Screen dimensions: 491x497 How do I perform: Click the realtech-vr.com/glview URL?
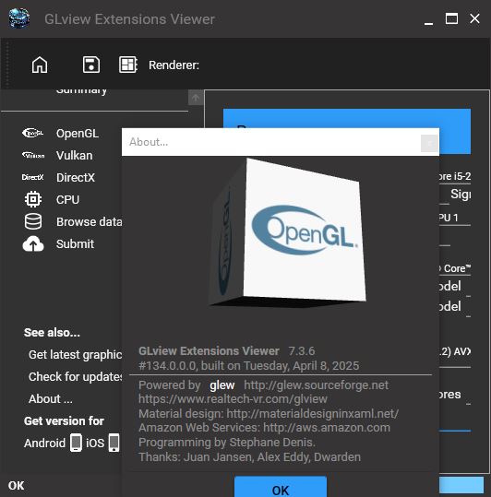pyautogui.click(x=233, y=398)
